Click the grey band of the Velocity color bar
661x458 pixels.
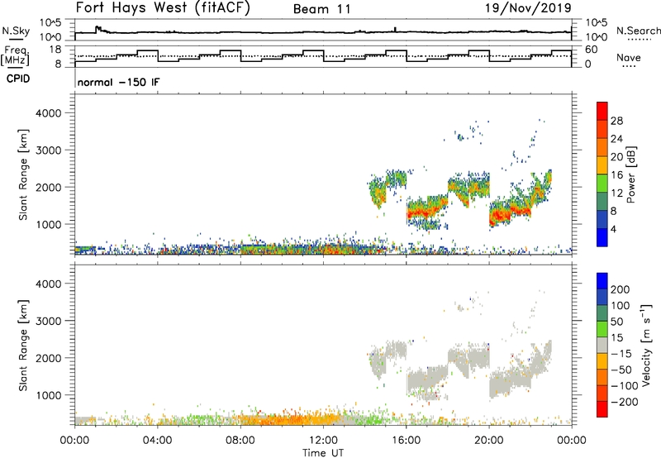pyautogui.click(x=602, y=345)
